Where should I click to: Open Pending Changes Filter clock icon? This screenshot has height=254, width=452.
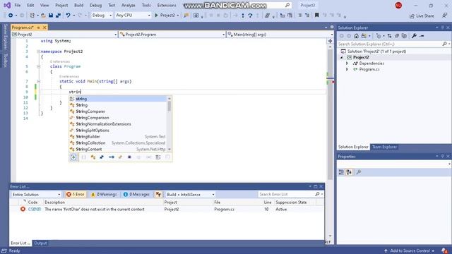click(379, 36)
